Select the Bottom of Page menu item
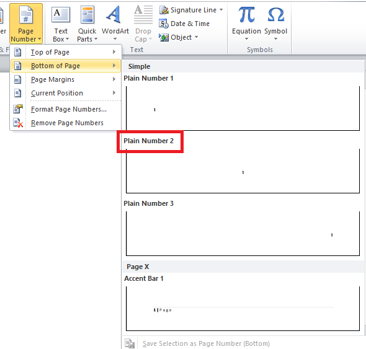Image resolution: width=366 pixels, height=349 pixels. 66,66
